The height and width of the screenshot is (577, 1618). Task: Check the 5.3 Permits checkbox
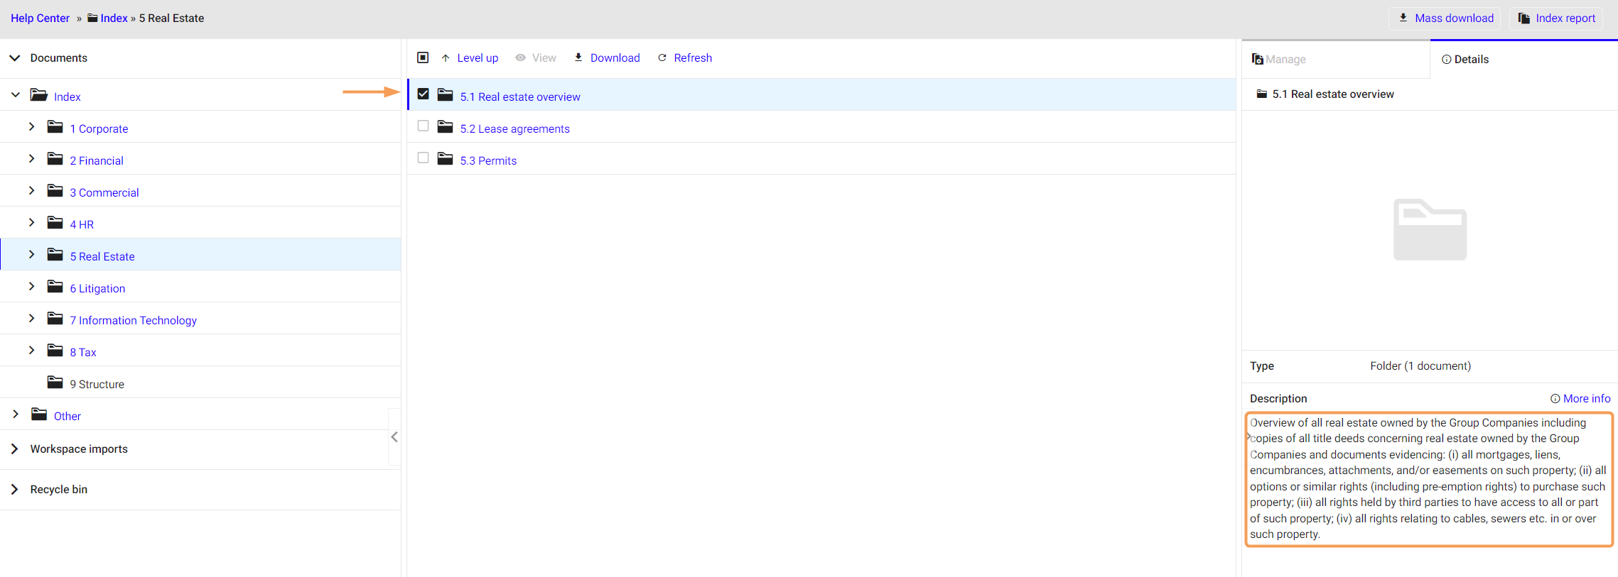click(423, 158)
